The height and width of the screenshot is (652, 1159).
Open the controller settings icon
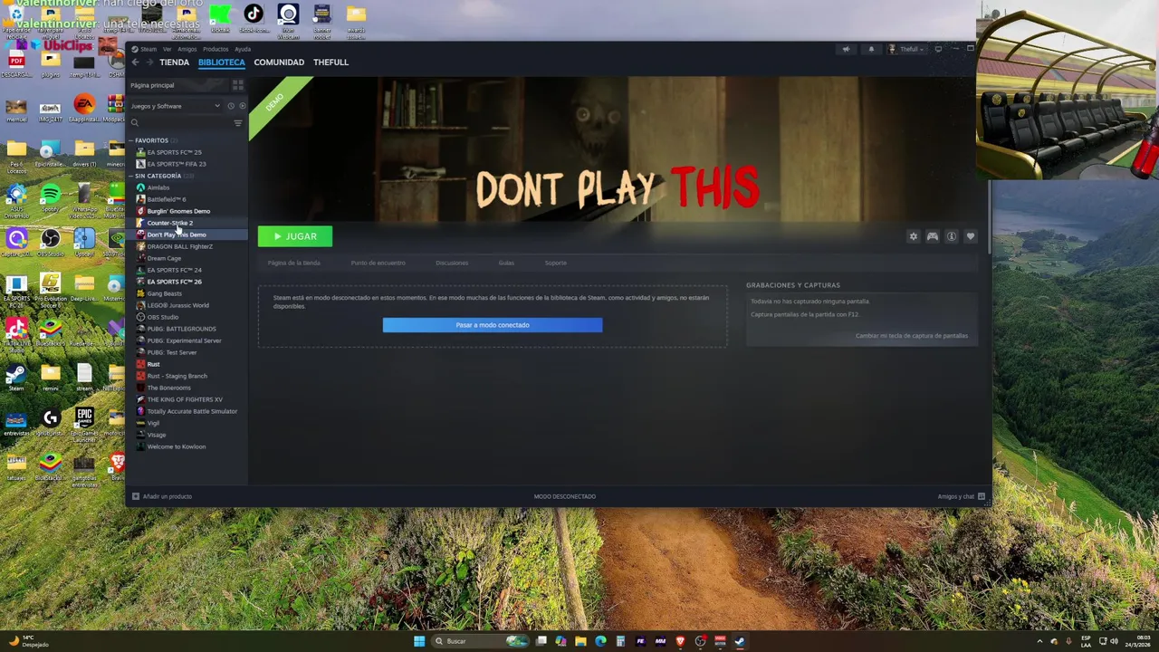point(932,236)
